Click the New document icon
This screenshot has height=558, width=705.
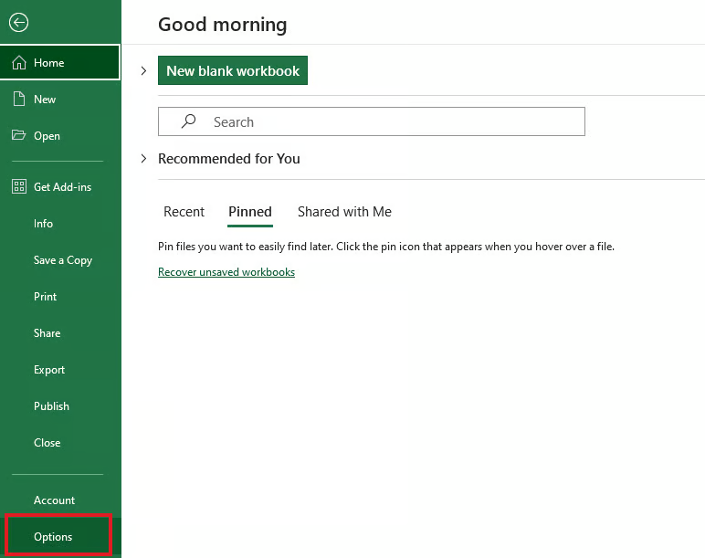pyautogui.click(x=18, y=100)
